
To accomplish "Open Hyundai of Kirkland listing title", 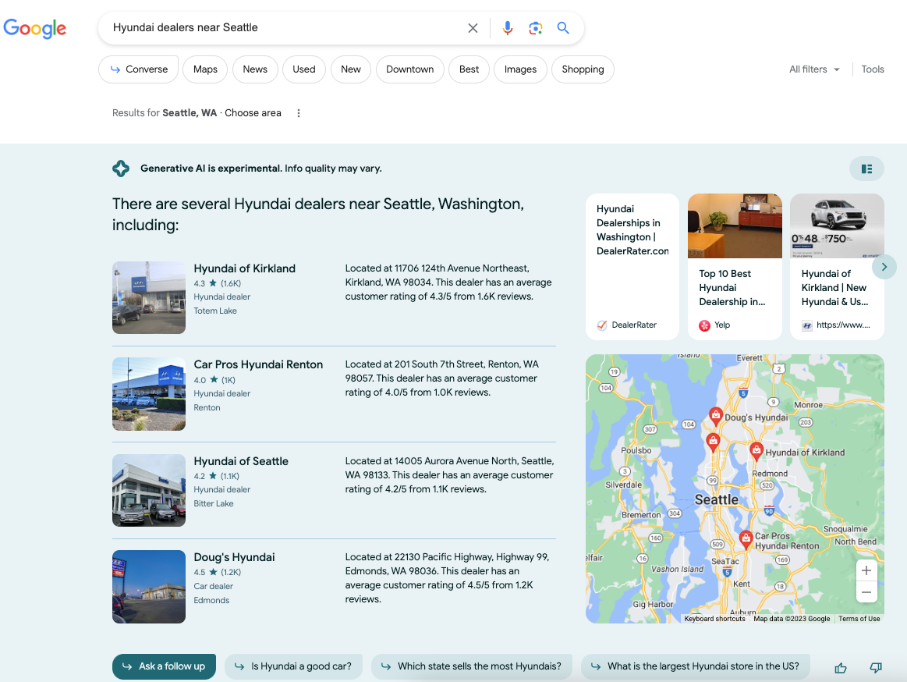I will [x=245, y=268].
